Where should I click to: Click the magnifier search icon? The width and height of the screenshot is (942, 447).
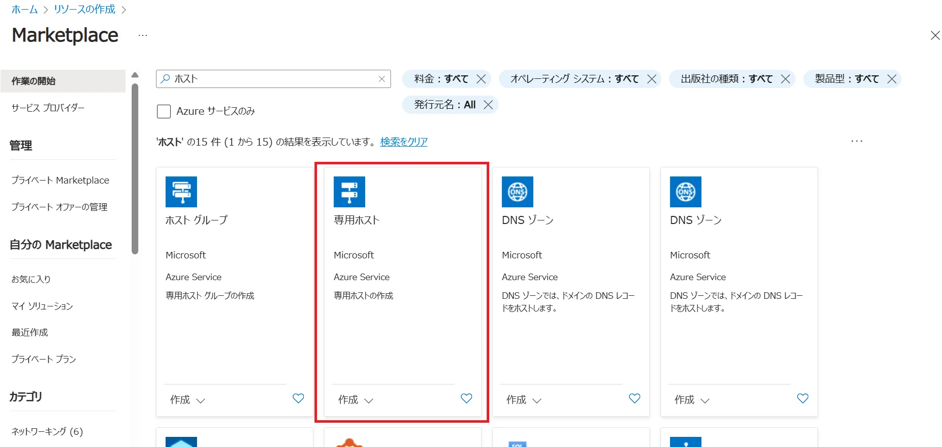coord(166,78)
